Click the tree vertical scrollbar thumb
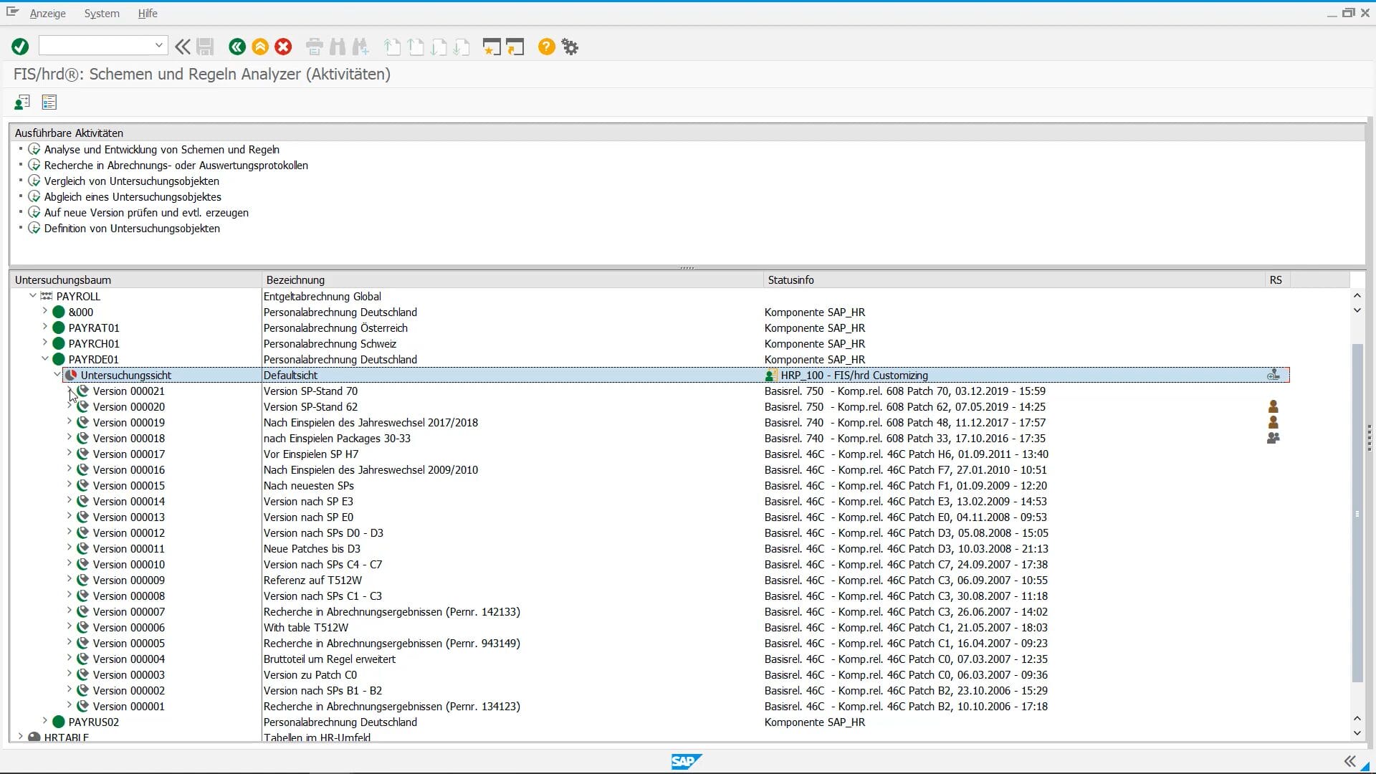Screen dimensions: 1376x774 point(1357,512)
